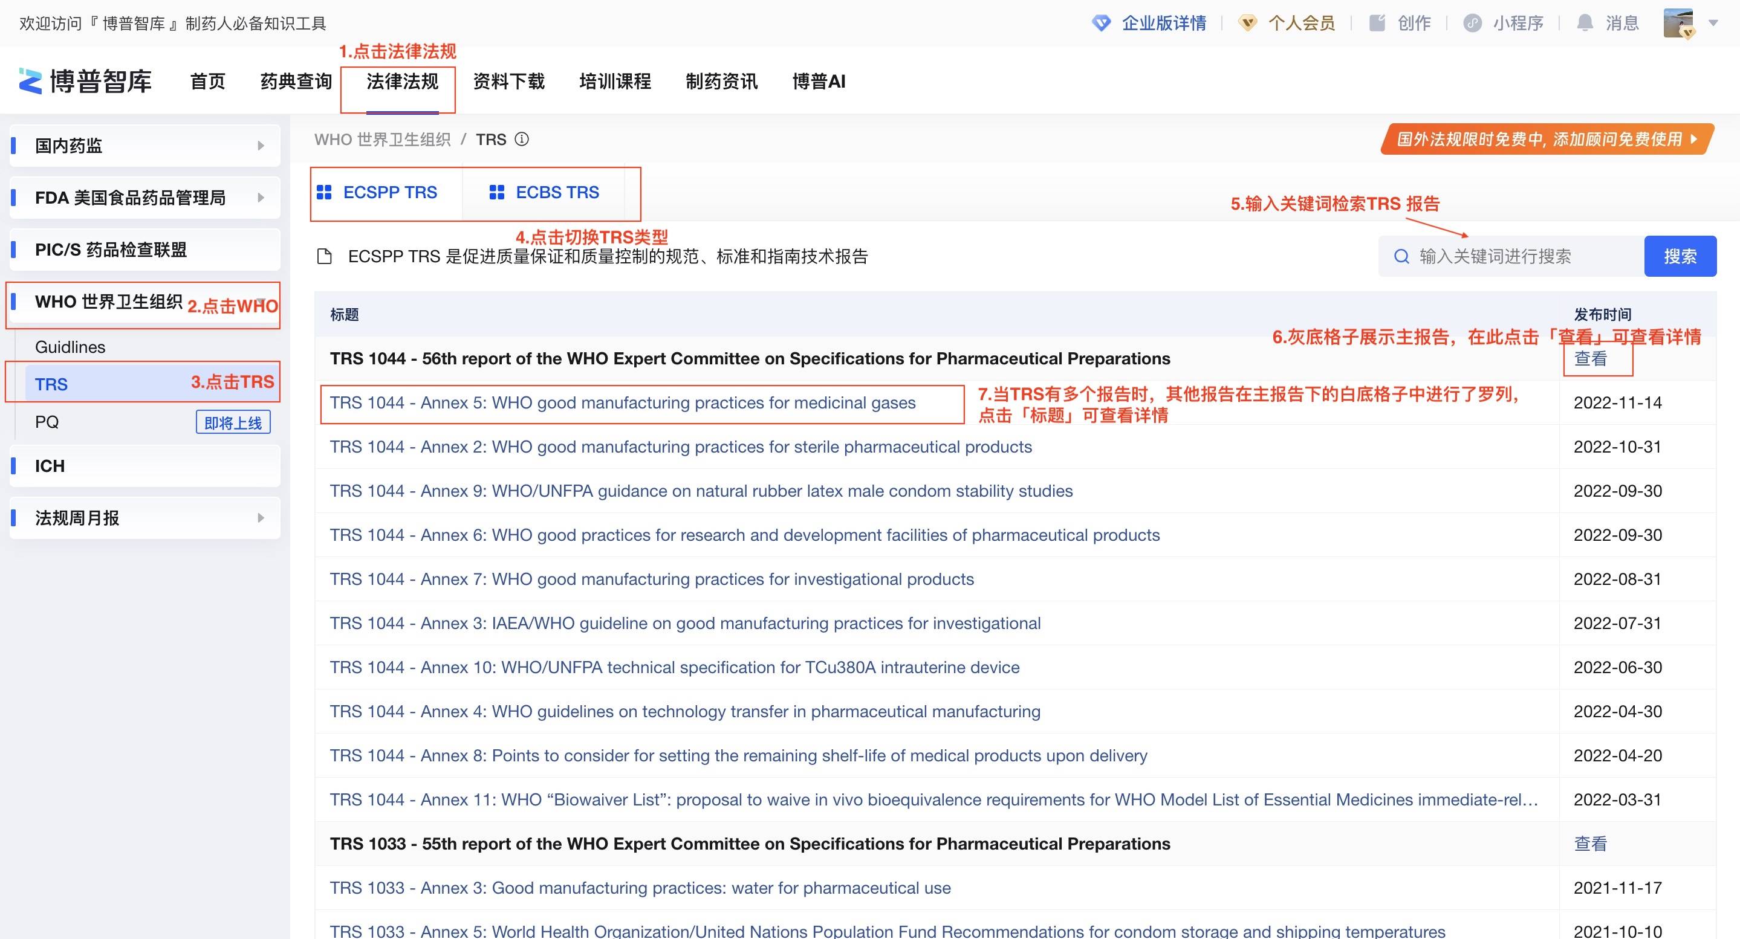Open the 制药资讯 nav item
The width and height of the screenshot is (1740, 939).
(721, 82)
